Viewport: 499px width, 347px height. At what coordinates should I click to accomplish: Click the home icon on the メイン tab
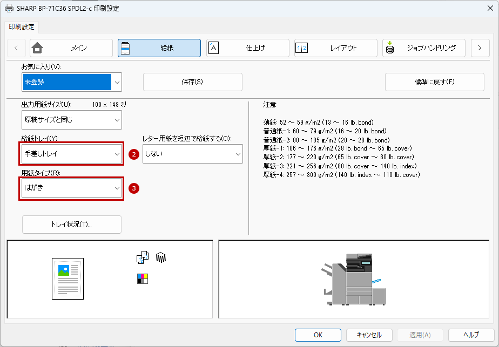tap(37, 48)
